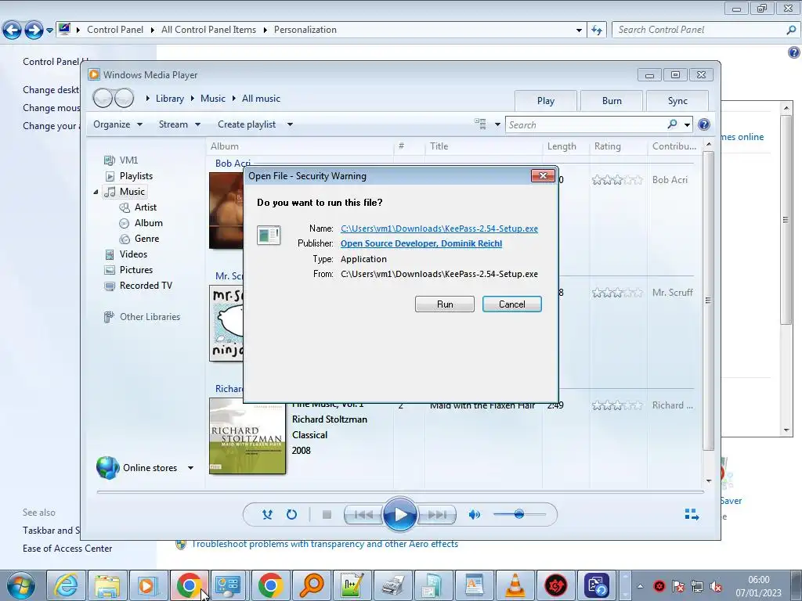Expand the Online stores dropdown arrow
Viewport: 802px width, 601px height.
(190, 468)
